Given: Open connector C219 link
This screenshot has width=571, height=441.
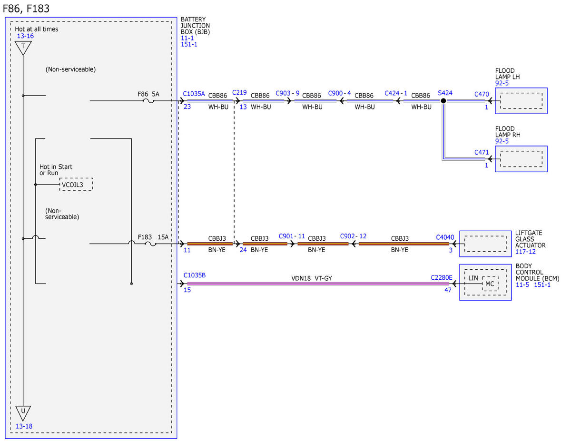Looking at the screenshot, I should pos(239,92).
